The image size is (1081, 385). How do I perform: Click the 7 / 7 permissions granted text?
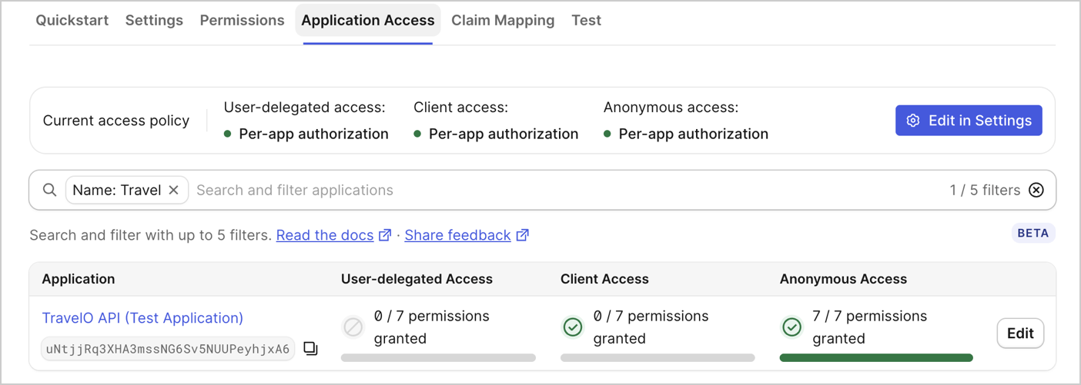(x=869, y=327)
